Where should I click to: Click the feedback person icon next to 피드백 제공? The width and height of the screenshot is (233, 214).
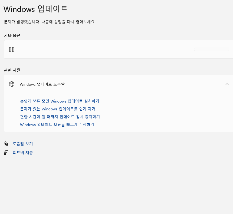[6, 153]
